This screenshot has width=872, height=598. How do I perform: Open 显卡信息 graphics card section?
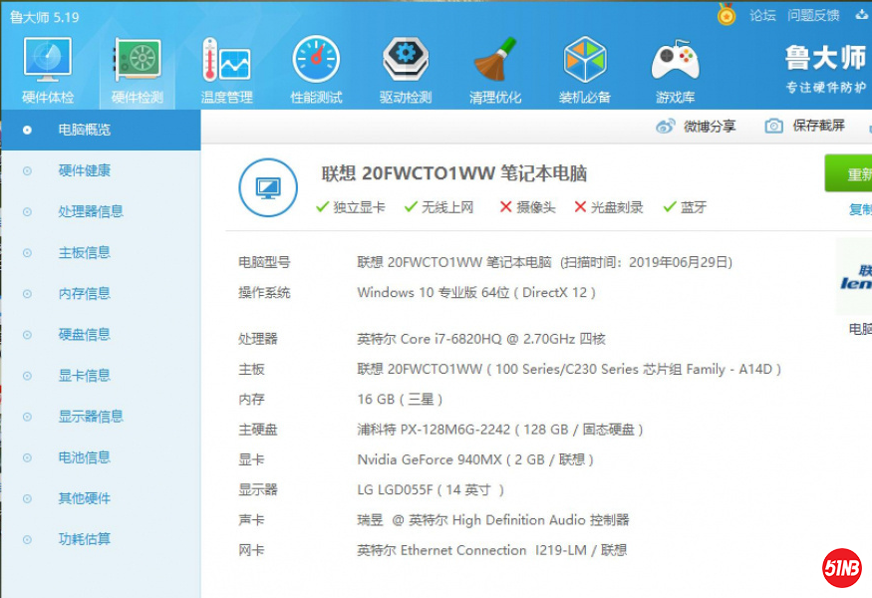coord(85,375)
